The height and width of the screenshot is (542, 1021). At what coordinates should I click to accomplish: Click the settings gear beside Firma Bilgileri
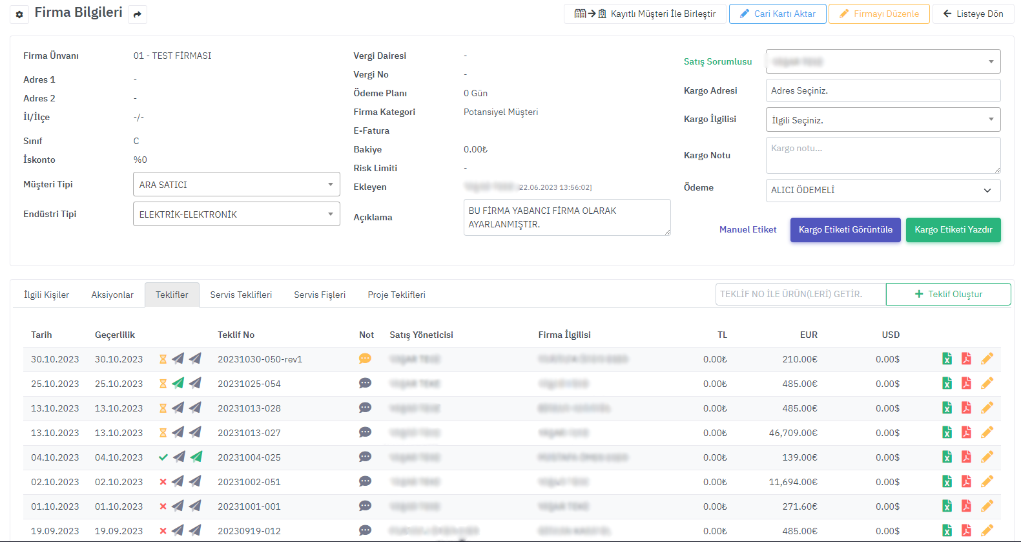19,14
